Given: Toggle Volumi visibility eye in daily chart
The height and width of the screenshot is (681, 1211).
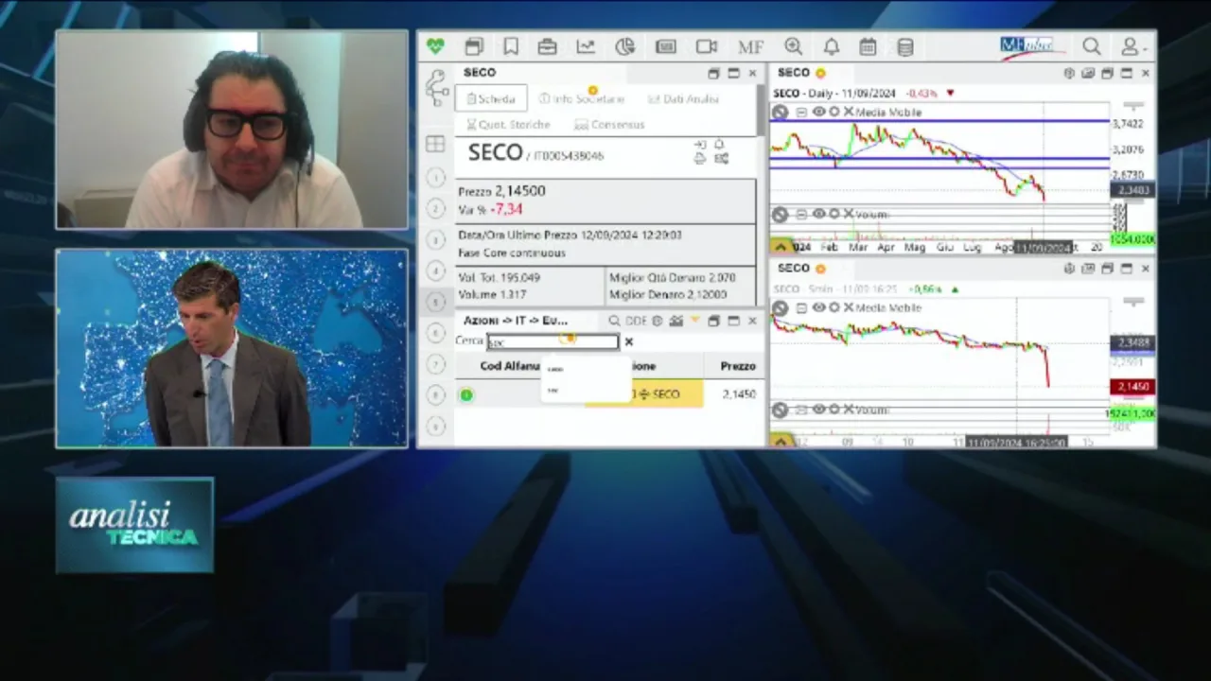Looking at the screenshot, I should click(x=819, y=214).
